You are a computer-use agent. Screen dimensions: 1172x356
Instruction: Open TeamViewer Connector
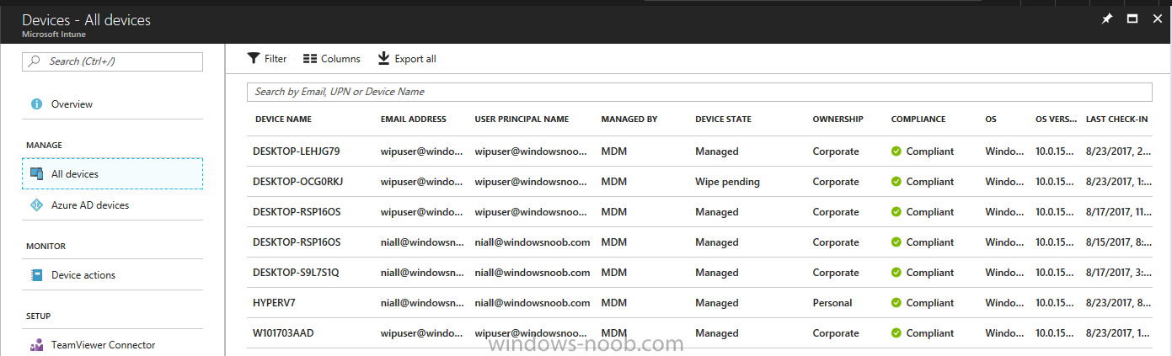coord(113,344)
